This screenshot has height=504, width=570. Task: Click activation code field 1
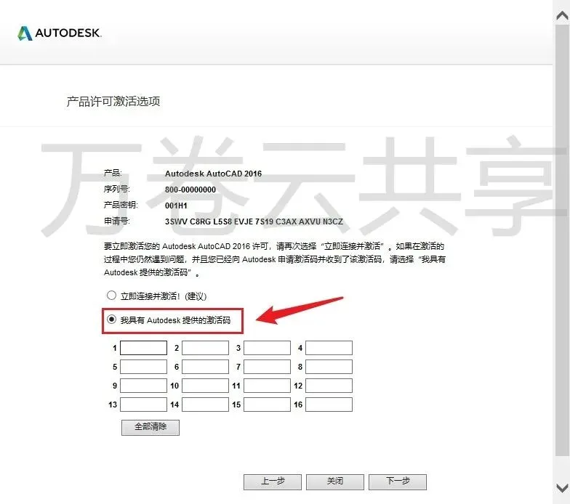144,348
